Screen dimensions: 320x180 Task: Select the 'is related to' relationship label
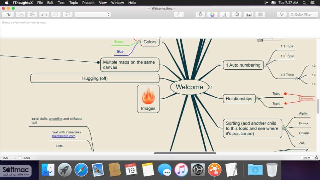[307, 99]
